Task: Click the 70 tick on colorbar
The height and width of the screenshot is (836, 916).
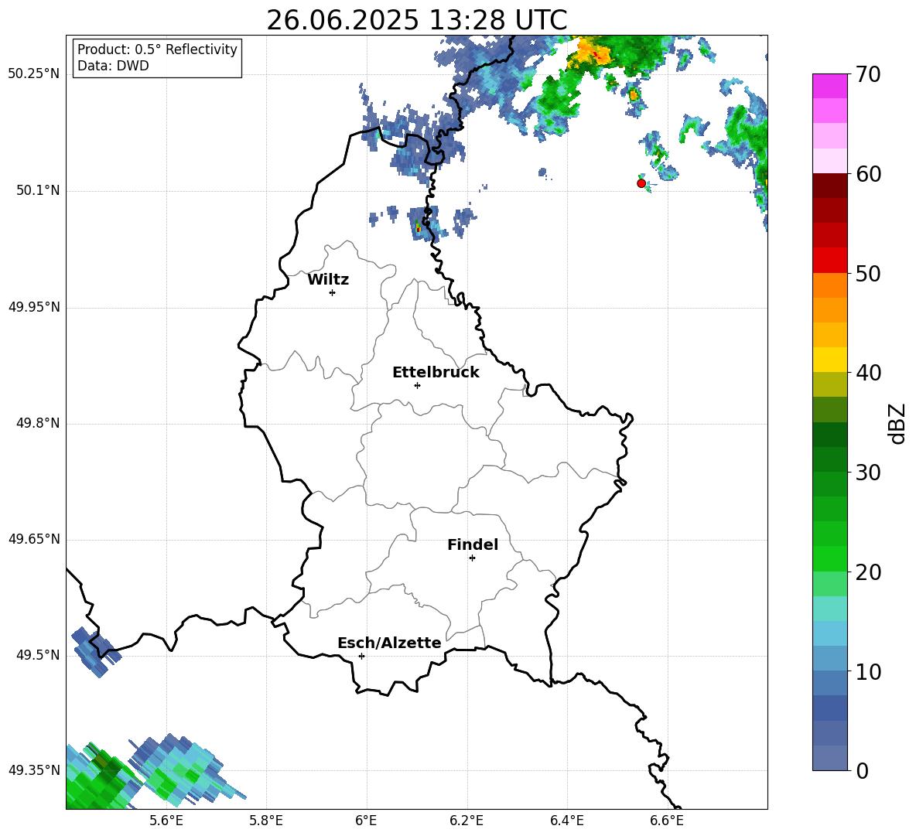Action: click(868, 74)
